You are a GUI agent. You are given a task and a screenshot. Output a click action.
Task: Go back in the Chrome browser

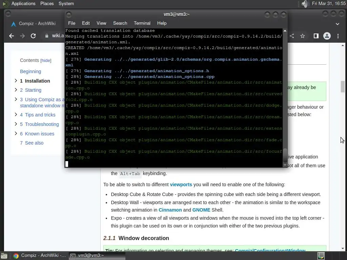tap(12, 36)
